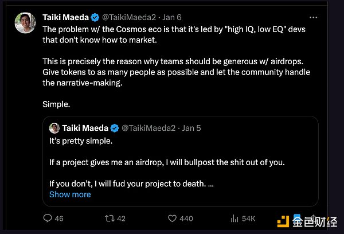The height and width of the screenshot is (234, 344).
Task: Retweet the post using the repost icon
Action: tap(110, 219)
